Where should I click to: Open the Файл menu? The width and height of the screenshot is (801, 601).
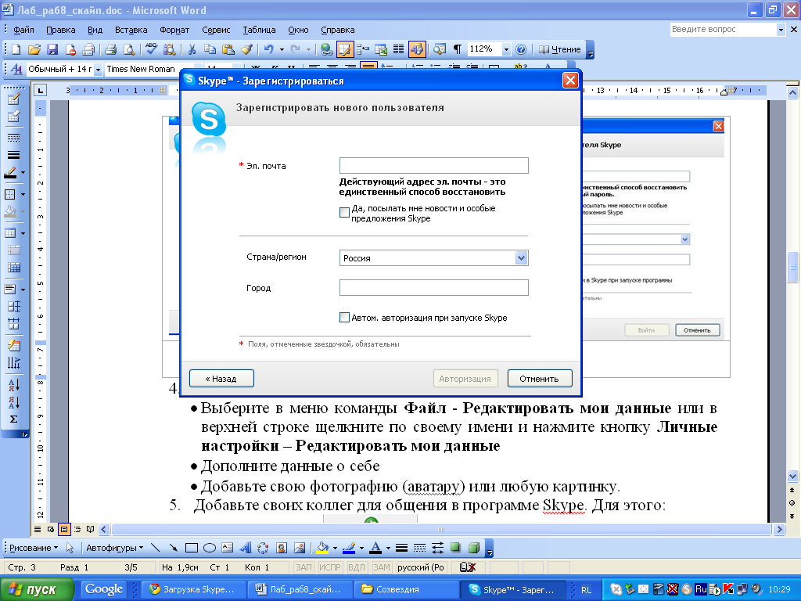(x=23, y=30)
